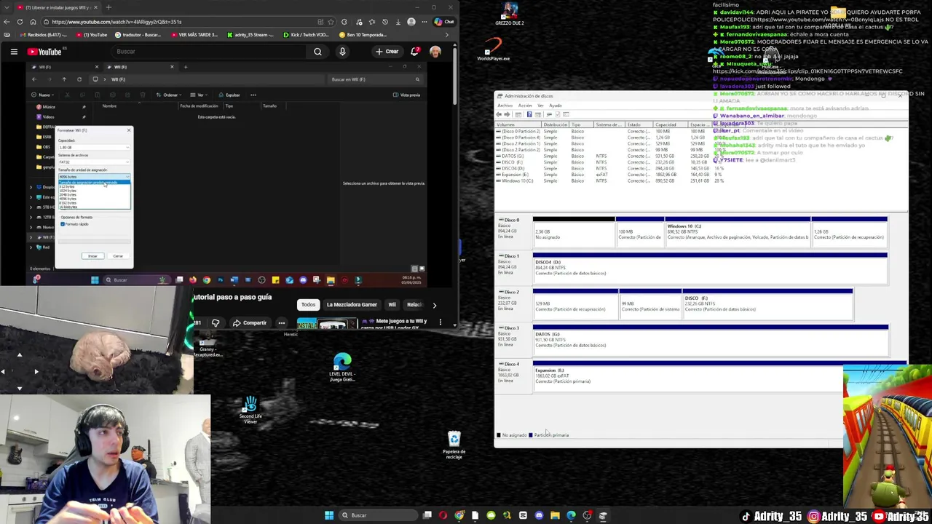Click the Compartir share button
Screen dimensions: 932x524
[249, 323]
